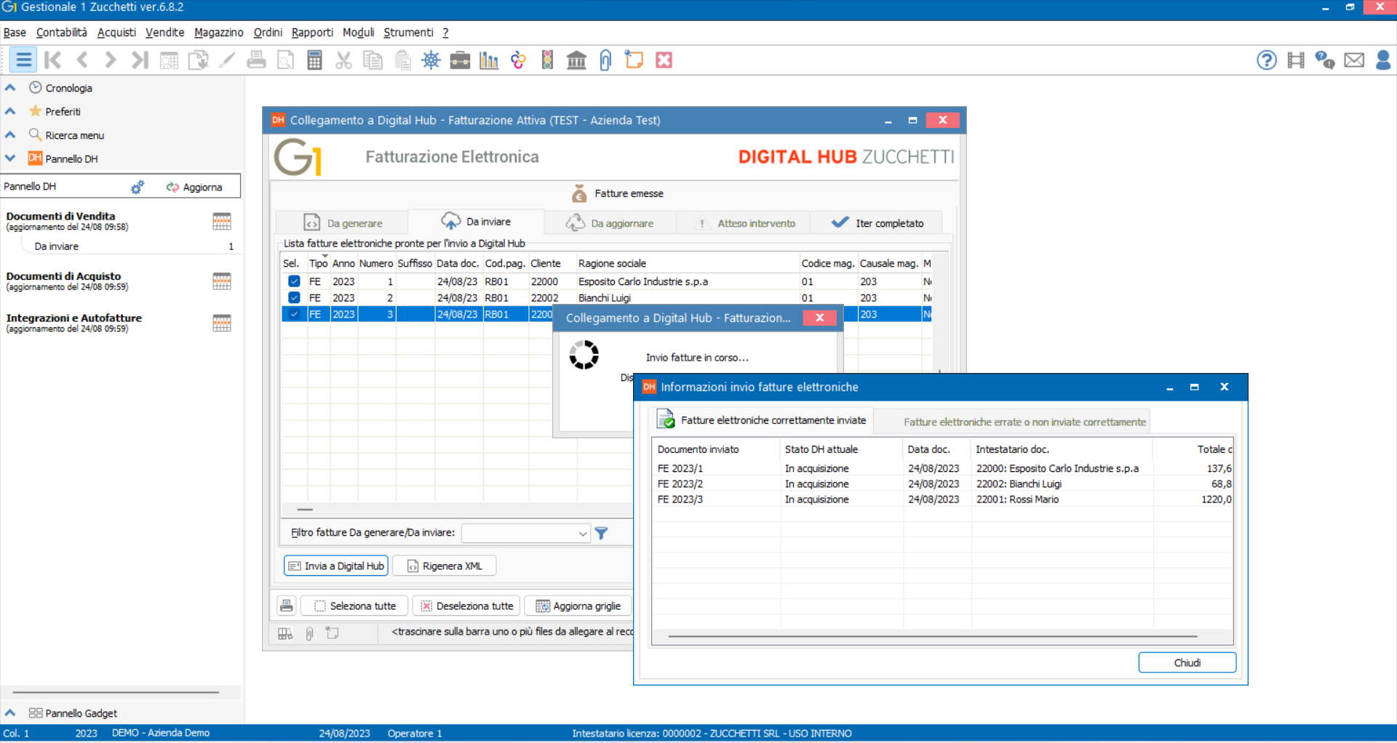Viewport: 1397px width, 743px height.
Task: Deselect the Bianchi Luigi invoice checkbox
Action: [293, 297]
